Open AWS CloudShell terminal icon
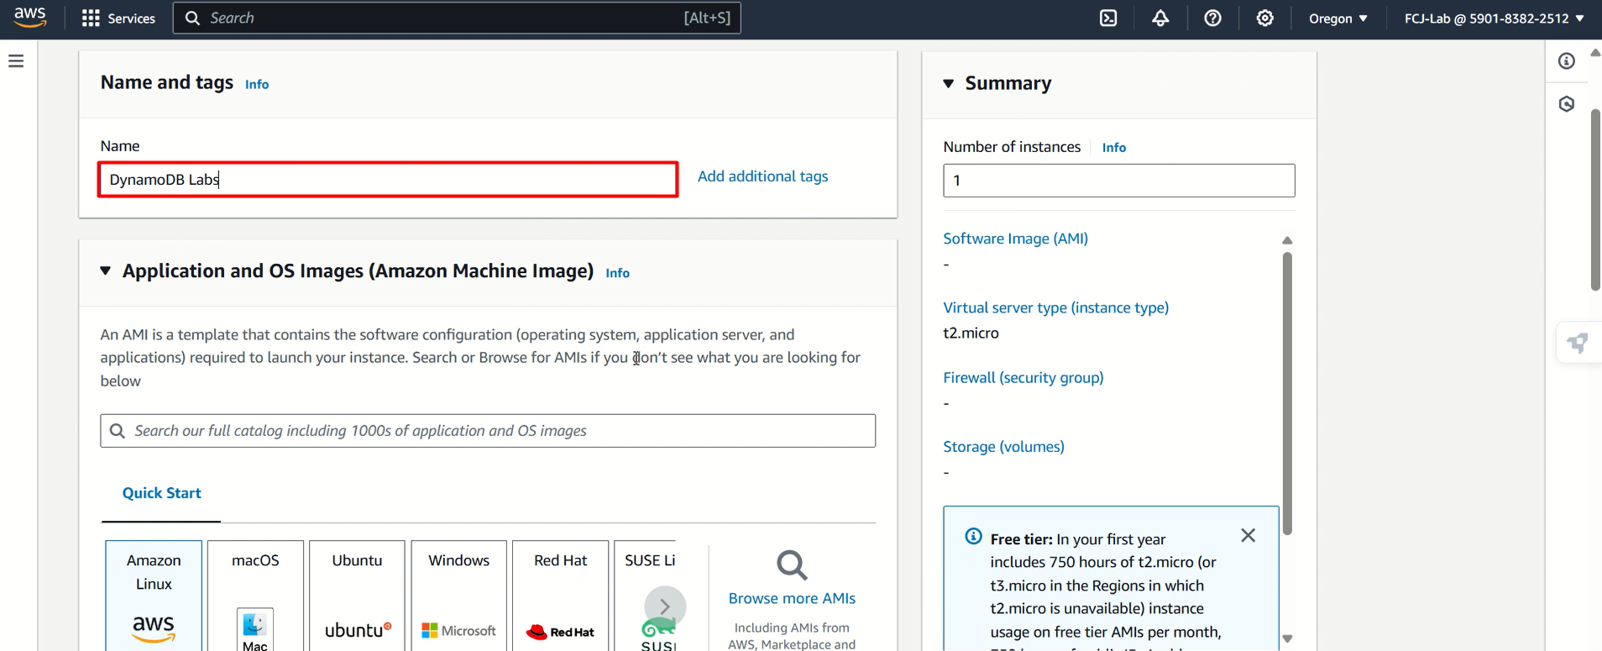1602x651 pixels. 1108,18
